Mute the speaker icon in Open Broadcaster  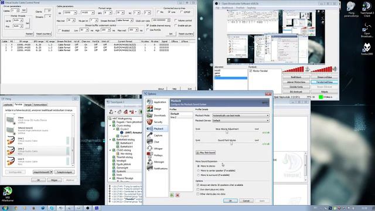pyautogui.click(x=335, y=69)
